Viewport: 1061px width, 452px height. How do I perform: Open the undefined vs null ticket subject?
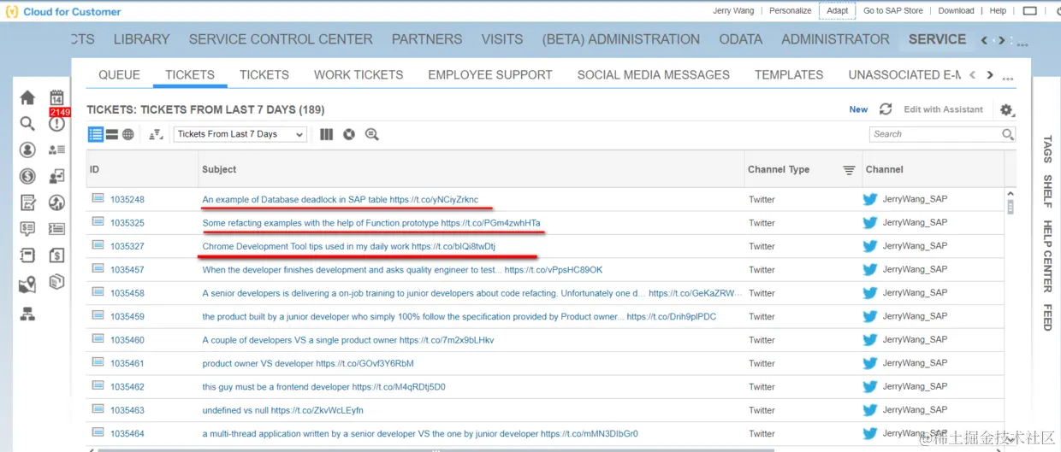coord(282,410)
